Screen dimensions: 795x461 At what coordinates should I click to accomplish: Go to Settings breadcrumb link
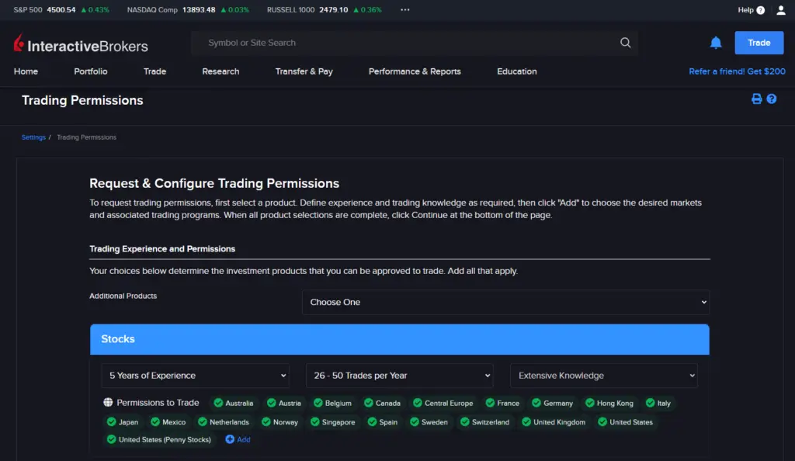pyautogui.click(x=33, y=137)
